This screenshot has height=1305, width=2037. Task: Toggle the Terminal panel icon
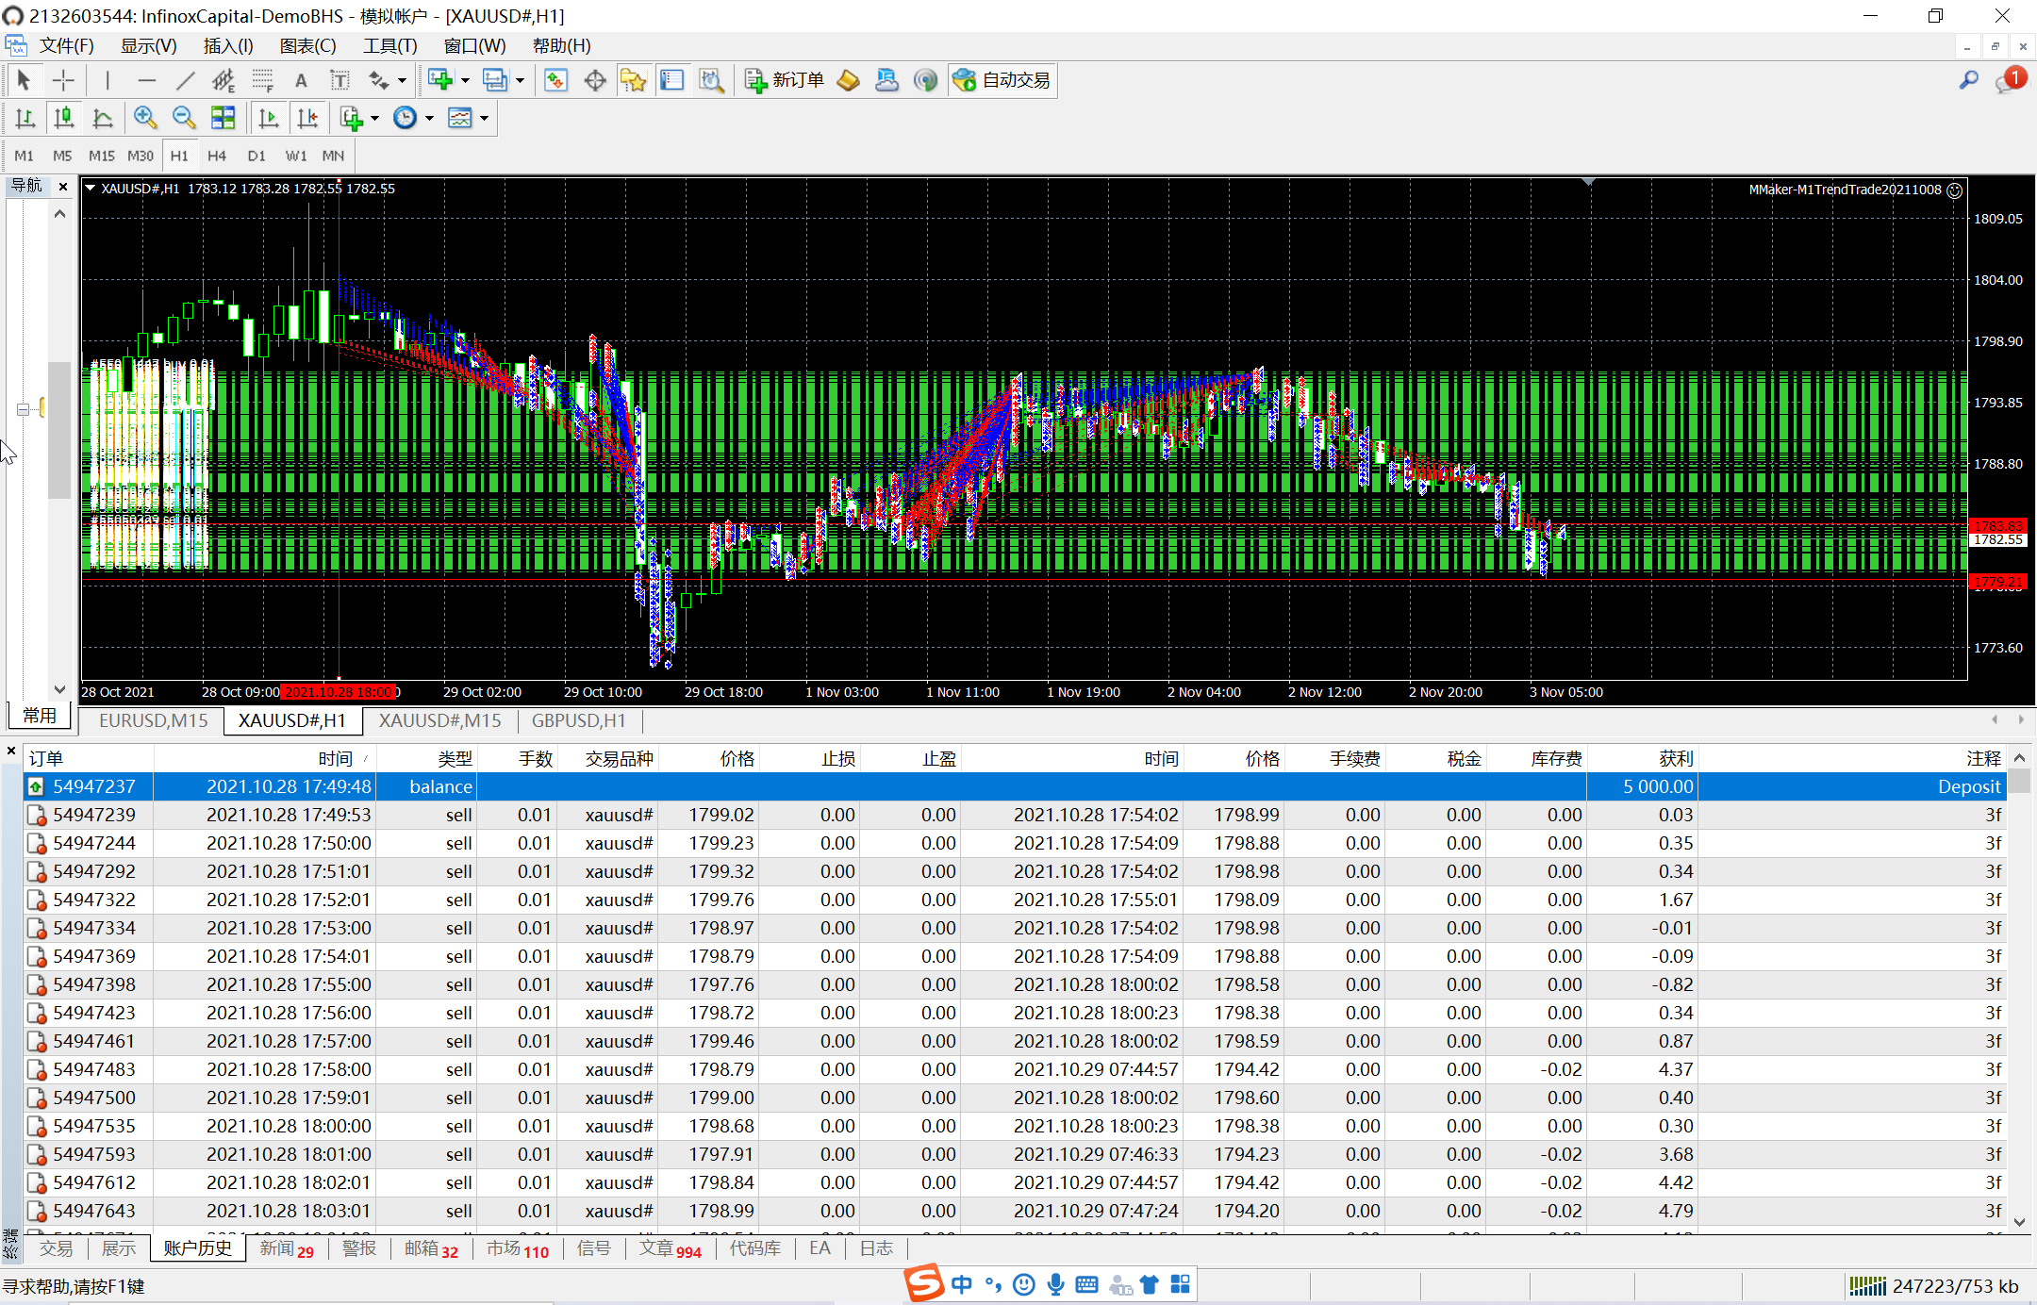coord(672,80)
